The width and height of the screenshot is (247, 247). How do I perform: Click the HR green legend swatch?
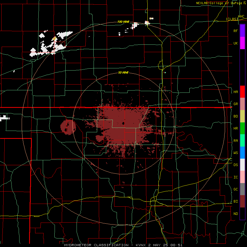click(242, 128)
